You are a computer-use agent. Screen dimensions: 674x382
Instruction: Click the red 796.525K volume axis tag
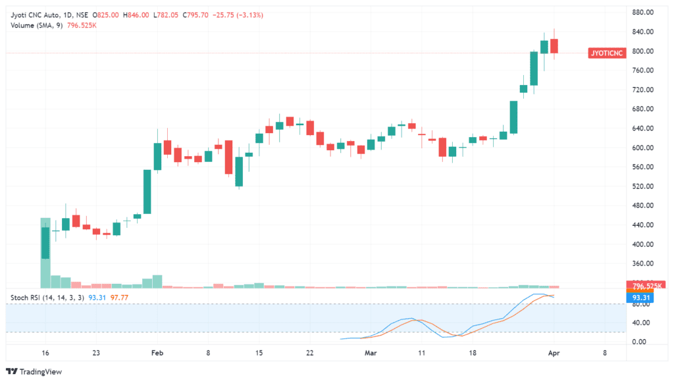(x=646, y=285)
